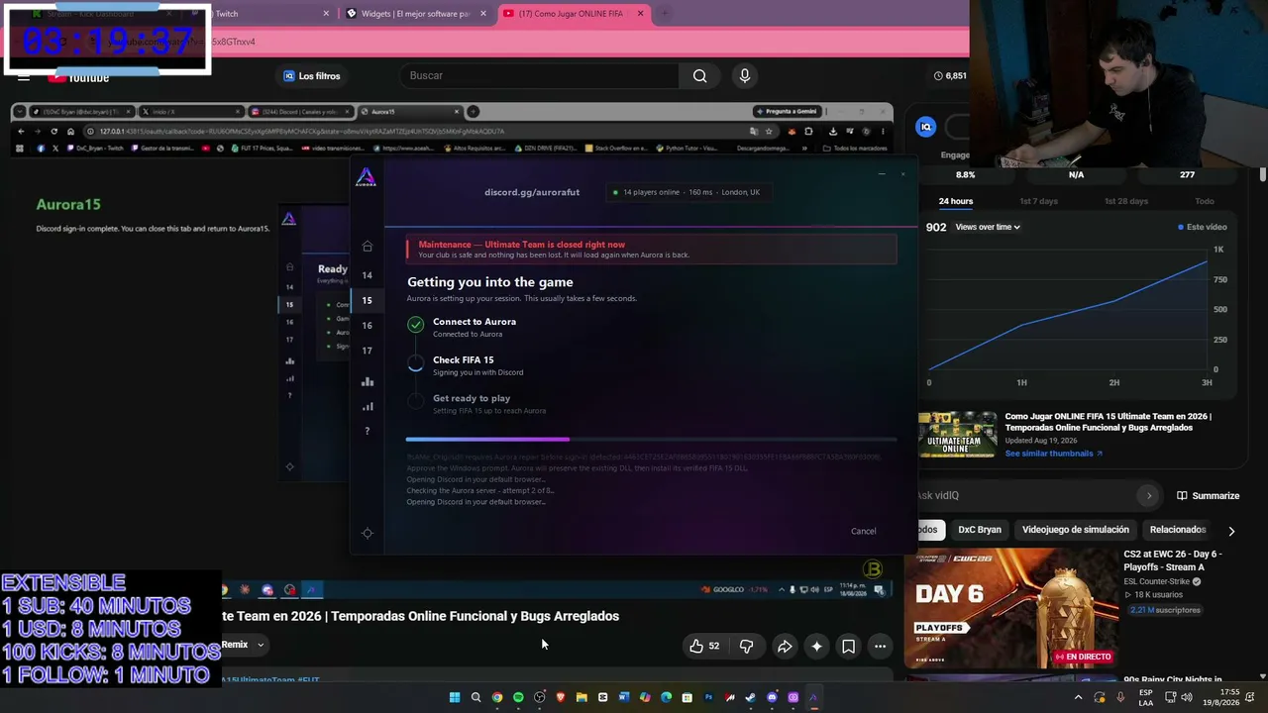Image resolution: width=1268 pixels, height=713 pixels.
Task: Close the Como Jugar ONLINE FIFA tab
Action: click(641, 14)
